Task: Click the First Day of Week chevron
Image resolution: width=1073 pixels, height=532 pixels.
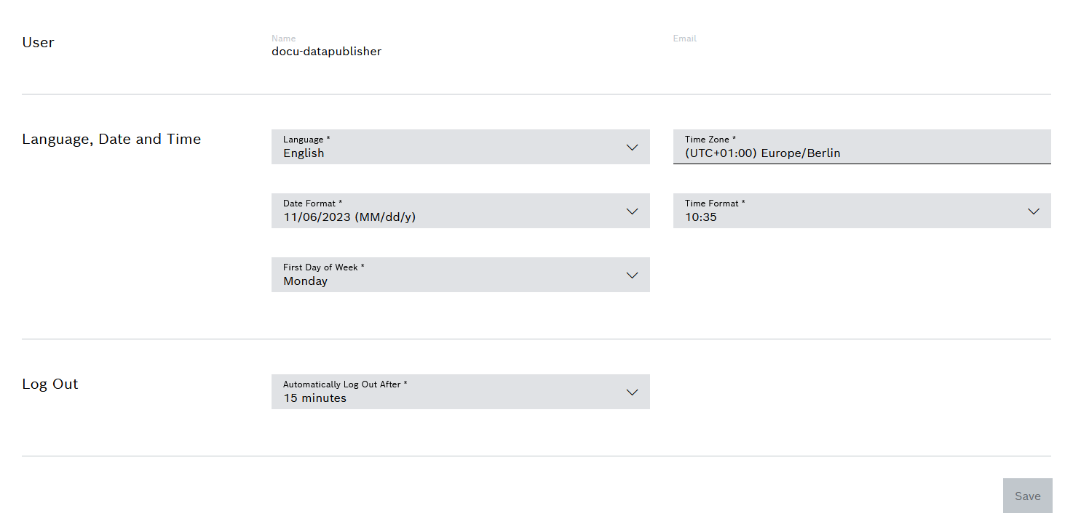Action: point(632,275)
